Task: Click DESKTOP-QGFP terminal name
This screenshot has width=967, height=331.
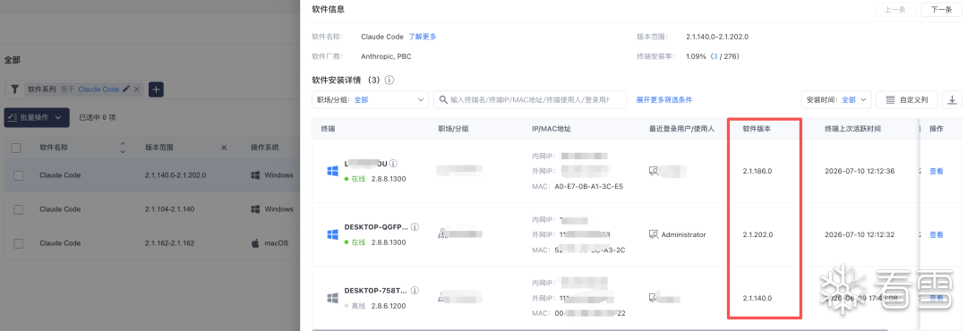Action: 375,227
